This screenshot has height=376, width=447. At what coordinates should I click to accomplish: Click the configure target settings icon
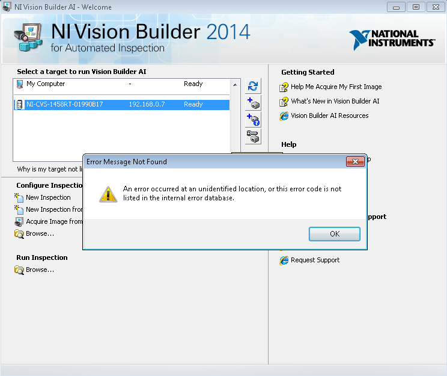click(253, 137)
